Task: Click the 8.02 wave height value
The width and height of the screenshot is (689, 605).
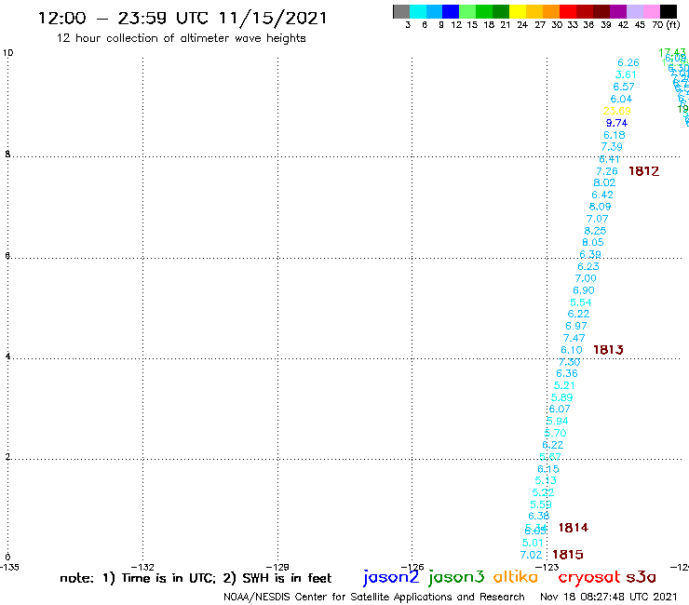Action: (604, 182)
